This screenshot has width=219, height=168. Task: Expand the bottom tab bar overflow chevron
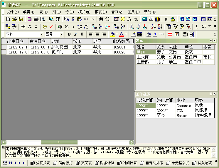[x=216, y=161]
